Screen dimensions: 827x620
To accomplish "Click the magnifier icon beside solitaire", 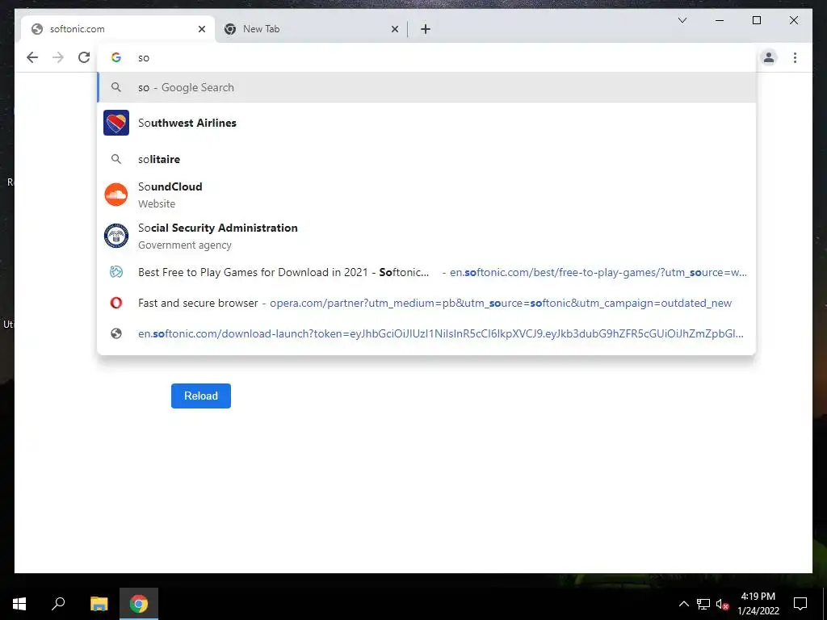I will pyautogui.click(x=116, y=159).
